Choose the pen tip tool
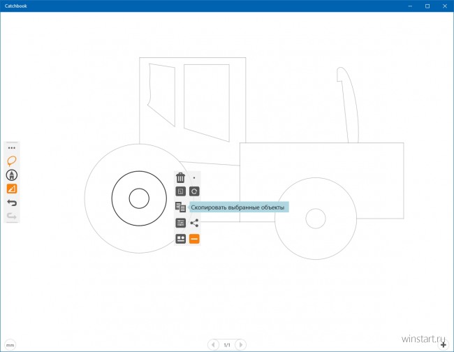This screenshot has width=454, height=352. tap(12, 175)
